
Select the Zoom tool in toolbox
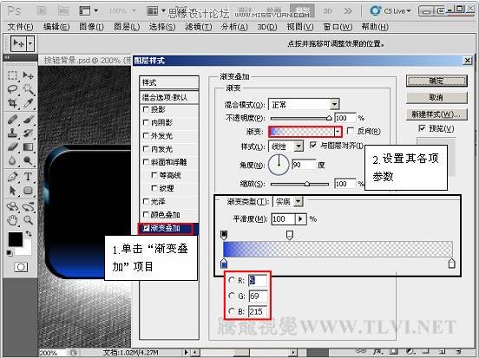tap(28, 220)
